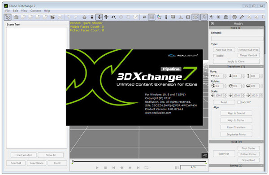The height and width of the screenshot is (175, 269).
Task: Click the Redo arrow icon
Action: click(76, 17)
